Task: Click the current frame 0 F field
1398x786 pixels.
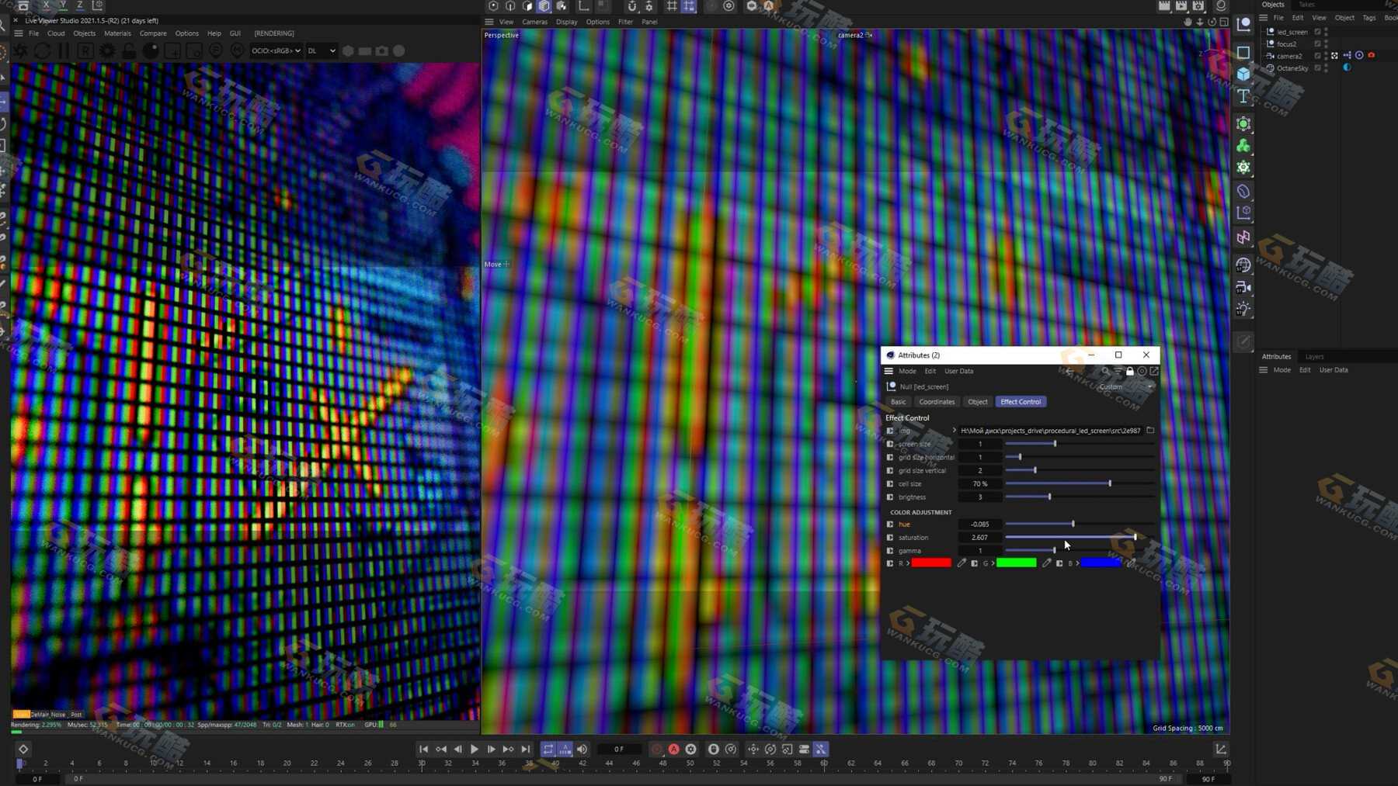Action: tap(618, 749)
